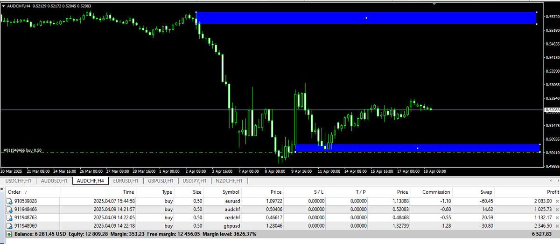Select the lower blue rectangle zone
This screenshot has width=560, height=244.
tap(417, 148)
